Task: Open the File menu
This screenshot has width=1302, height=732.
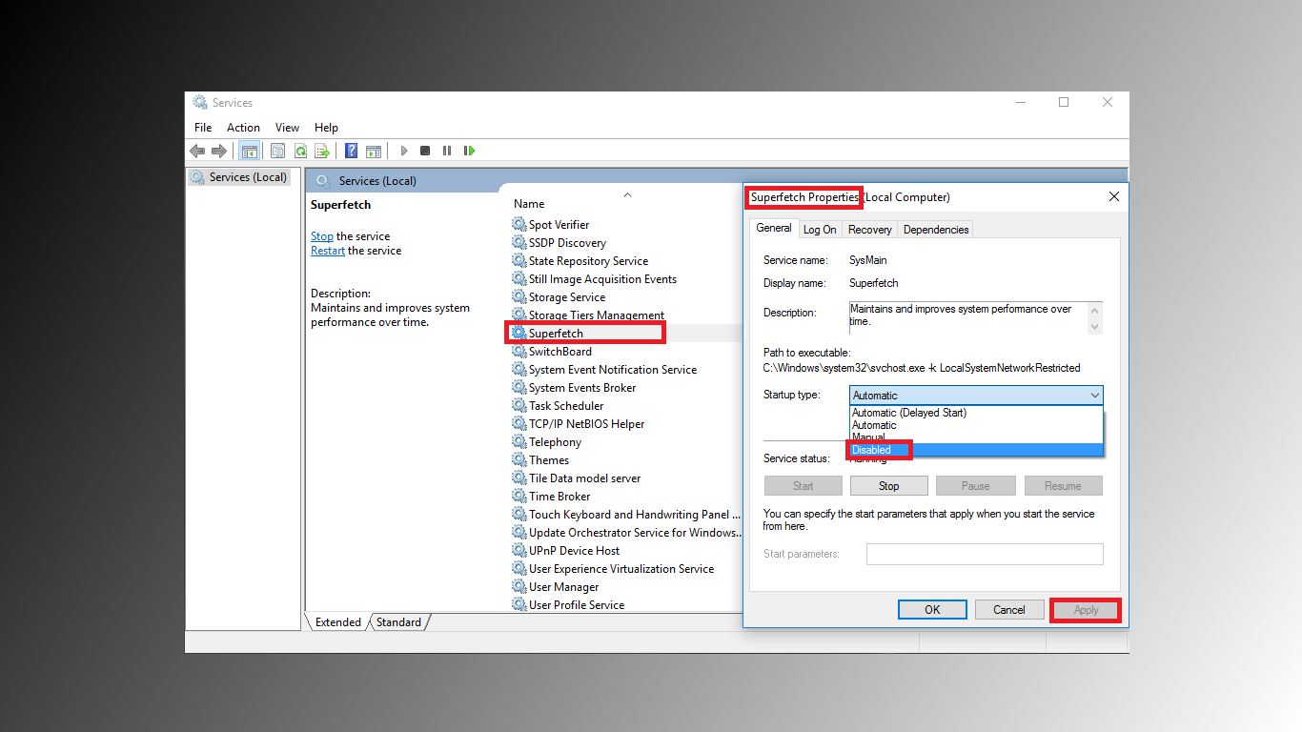Action: (203, 127)
